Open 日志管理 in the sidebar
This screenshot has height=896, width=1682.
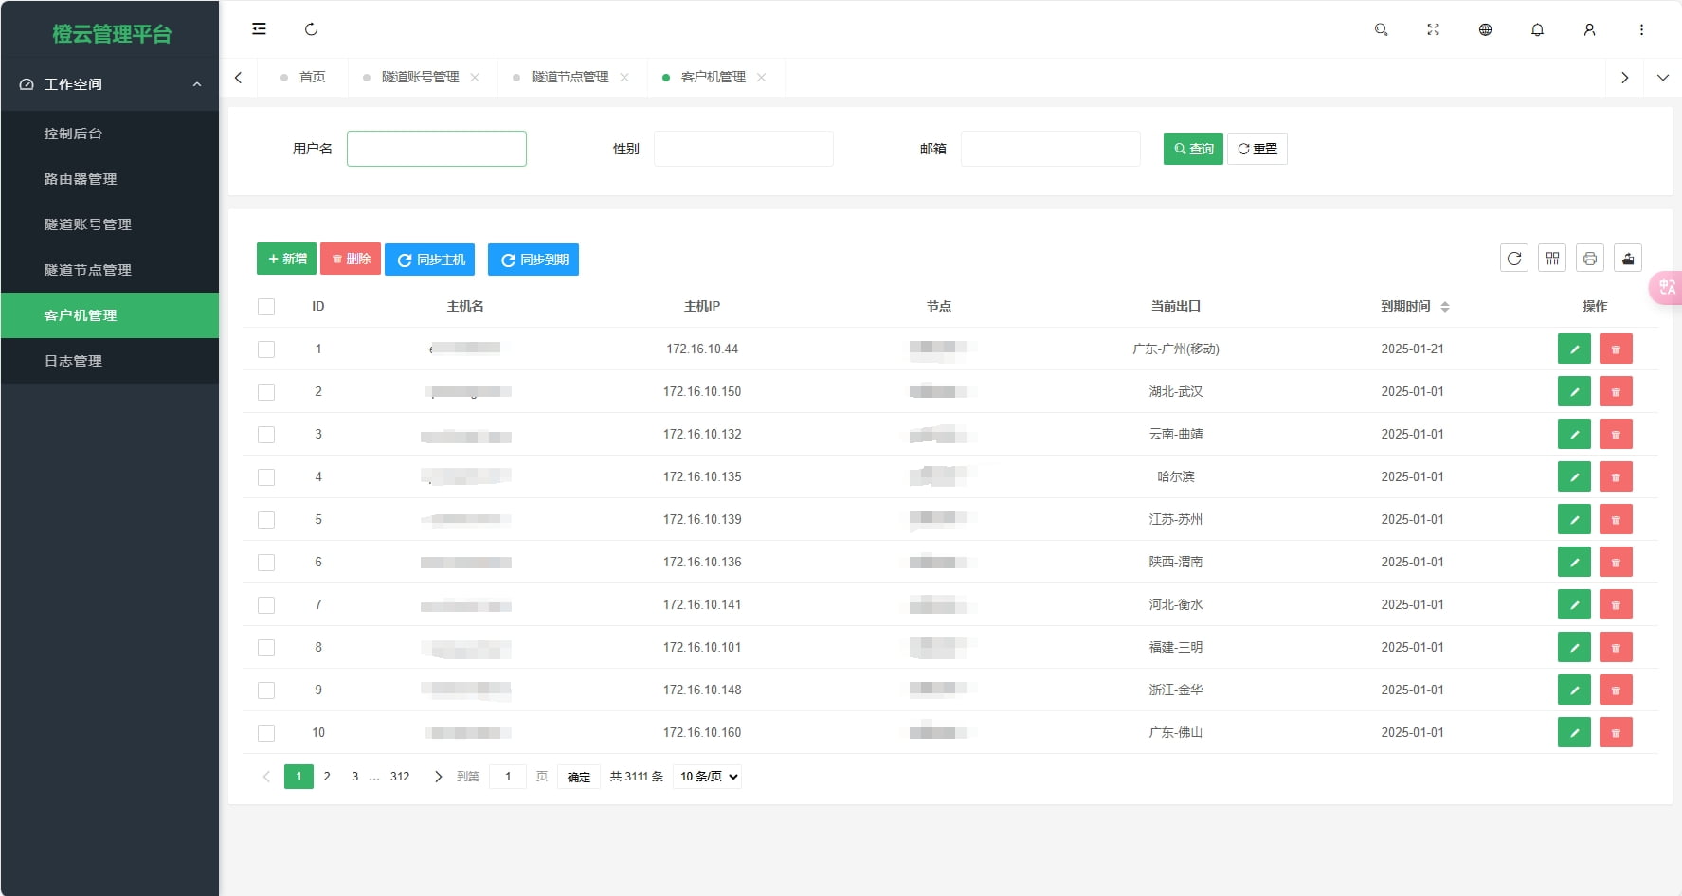click(x=73, y=361)
